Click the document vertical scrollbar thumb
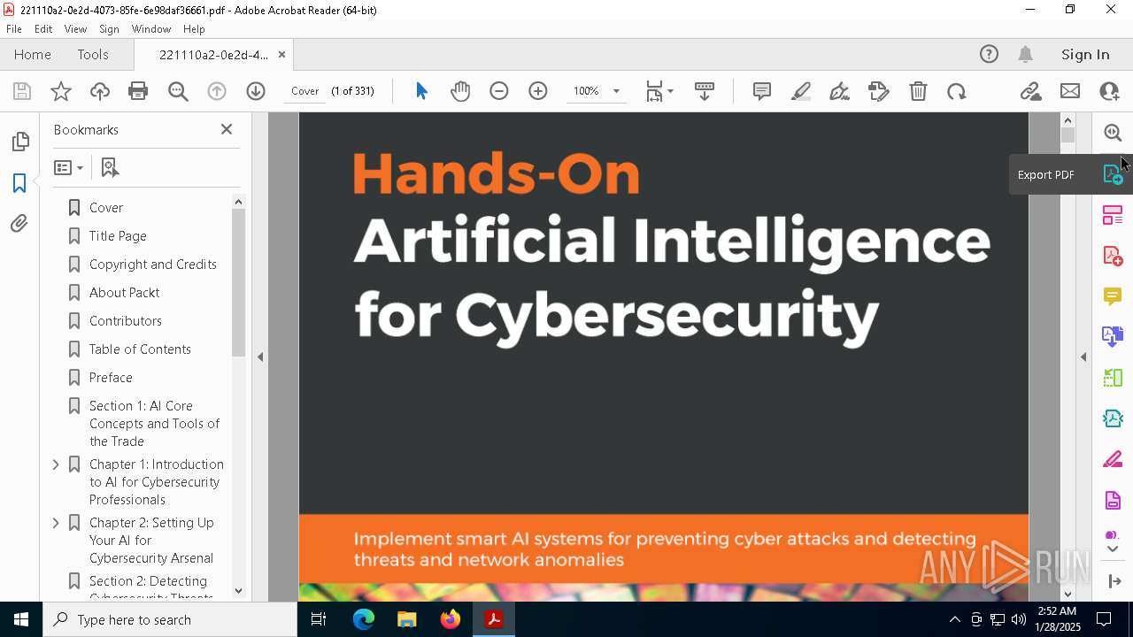The height and width of the screenshot is (637, 1133). (1067, 136)
